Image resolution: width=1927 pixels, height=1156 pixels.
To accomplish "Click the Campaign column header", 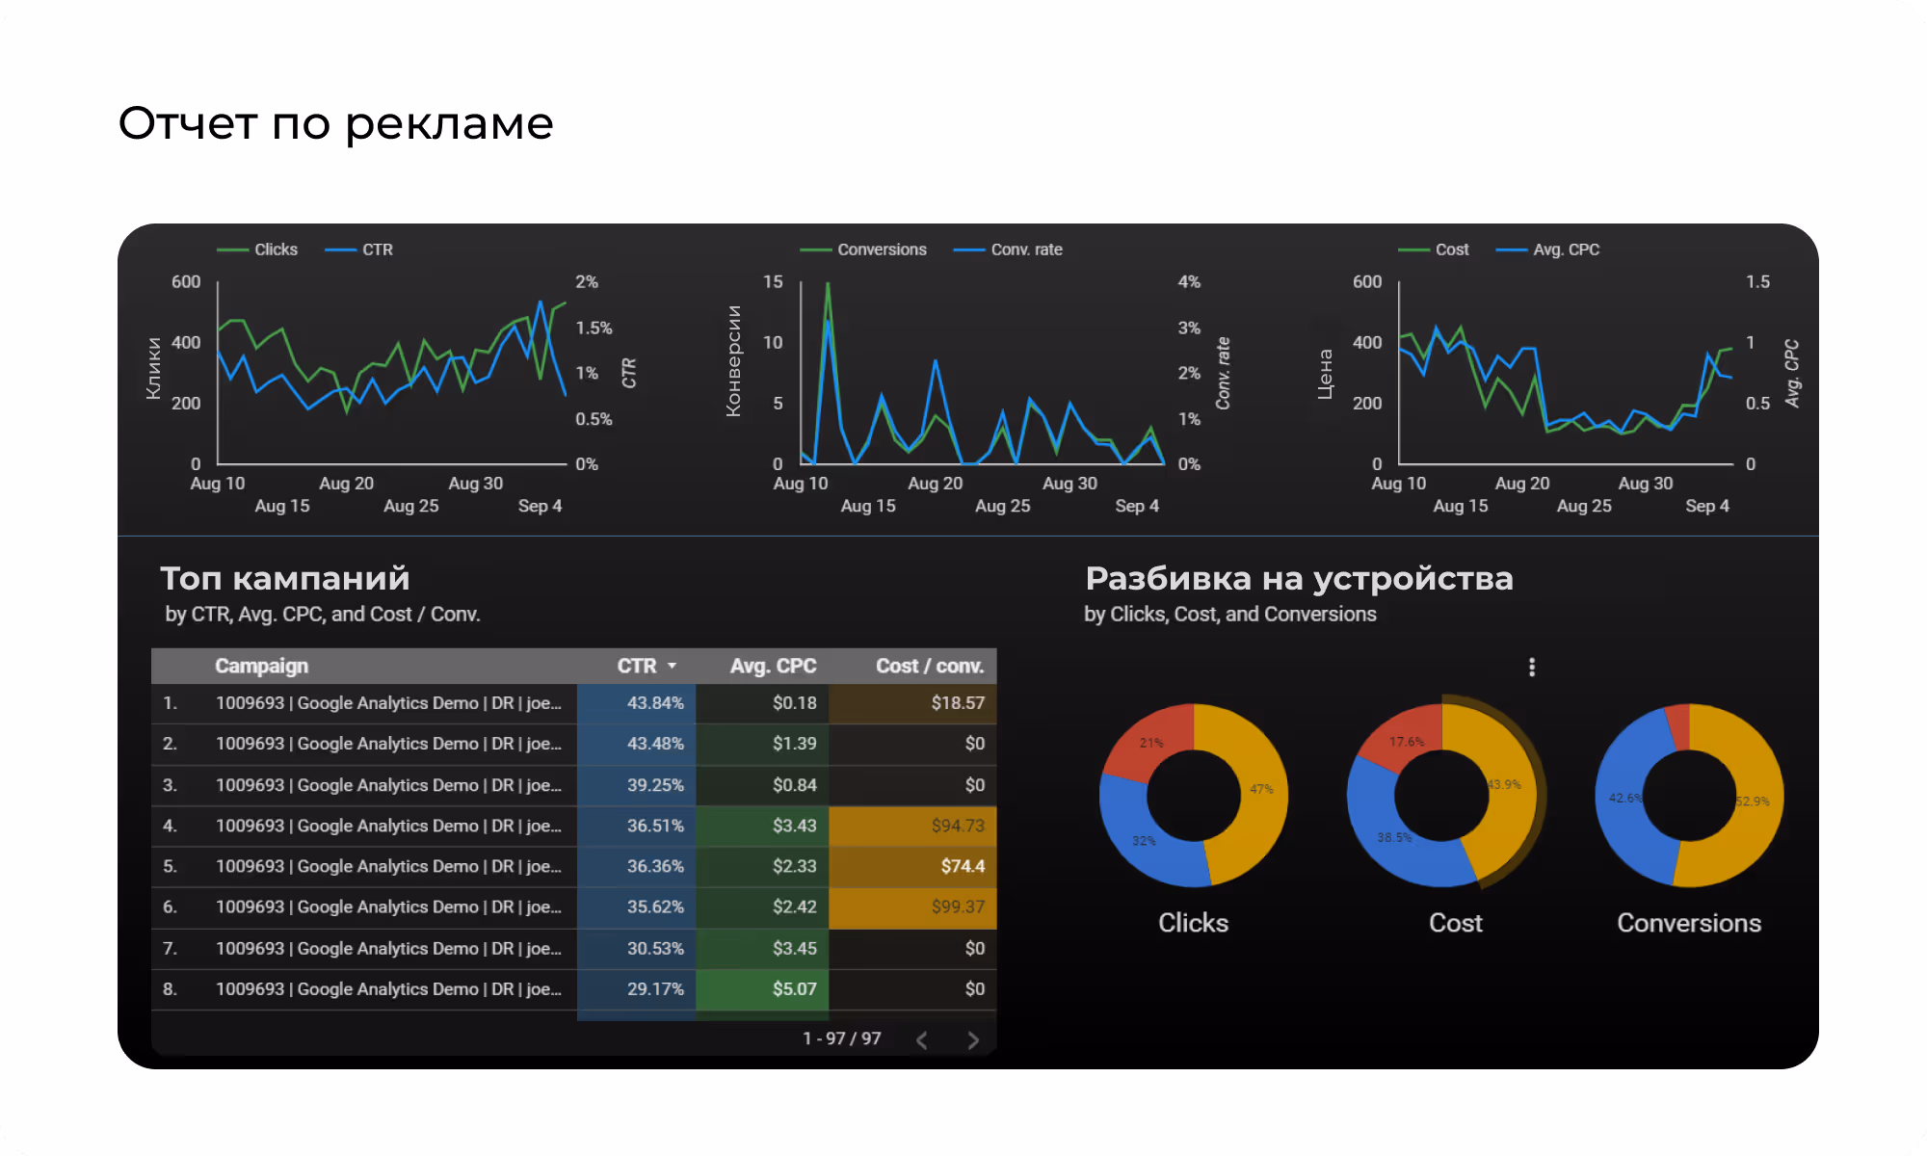I will [261, 666].
